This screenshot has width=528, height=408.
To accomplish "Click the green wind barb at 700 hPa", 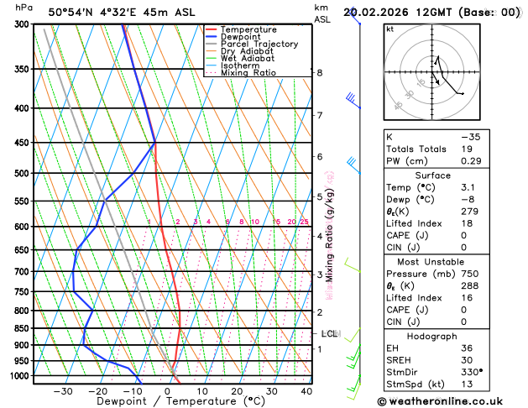I will 352,265.
